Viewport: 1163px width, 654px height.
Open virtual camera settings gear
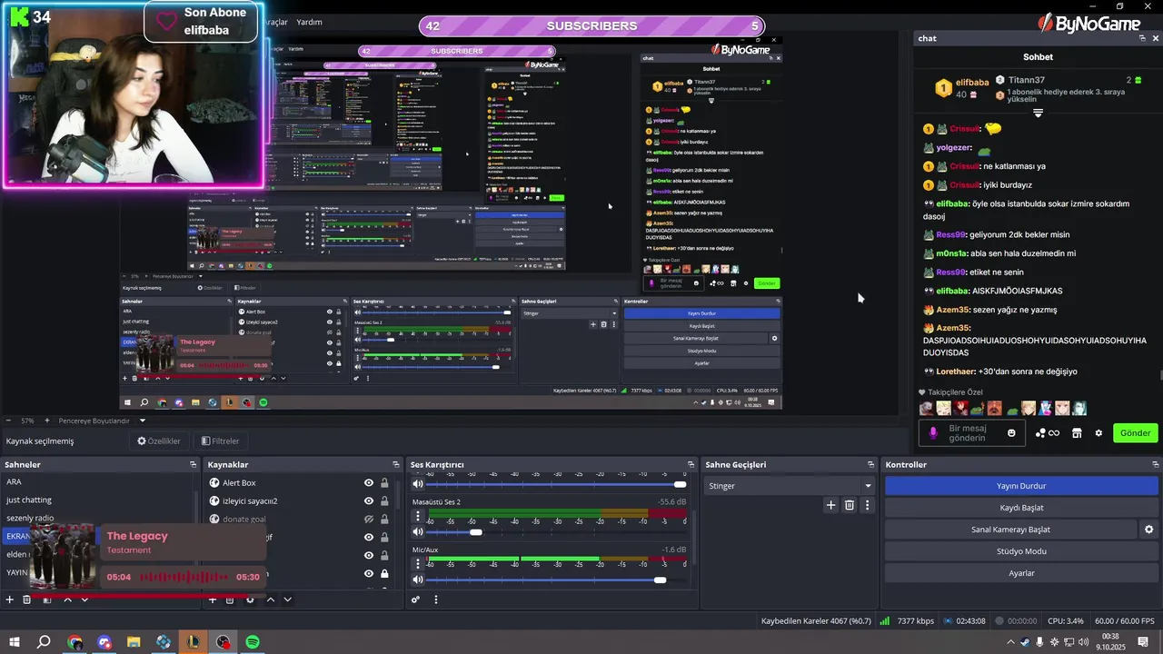1148,530
